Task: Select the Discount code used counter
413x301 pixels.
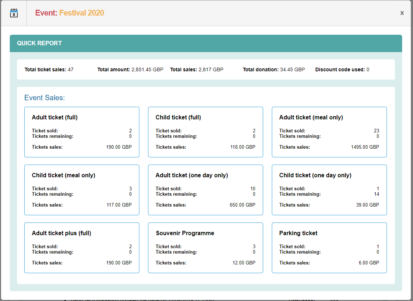Action: click(342, 69)
